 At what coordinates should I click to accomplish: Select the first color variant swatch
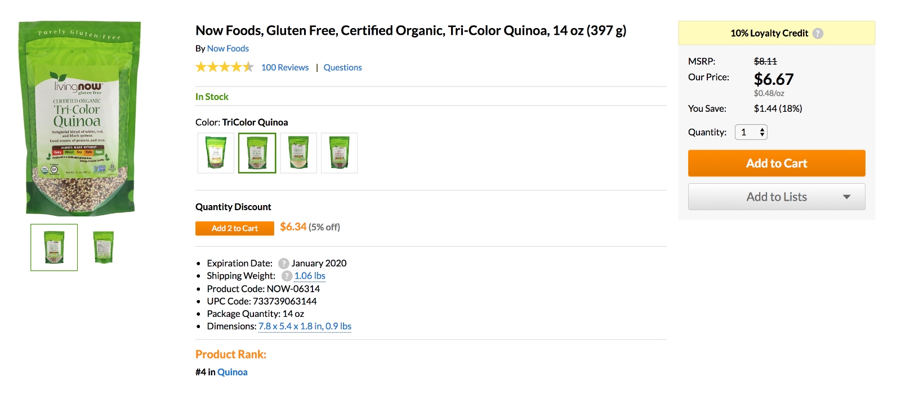point(216,153)
